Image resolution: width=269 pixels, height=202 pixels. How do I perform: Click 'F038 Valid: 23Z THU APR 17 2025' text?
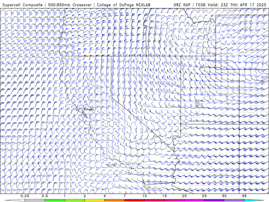pos(231,5)
